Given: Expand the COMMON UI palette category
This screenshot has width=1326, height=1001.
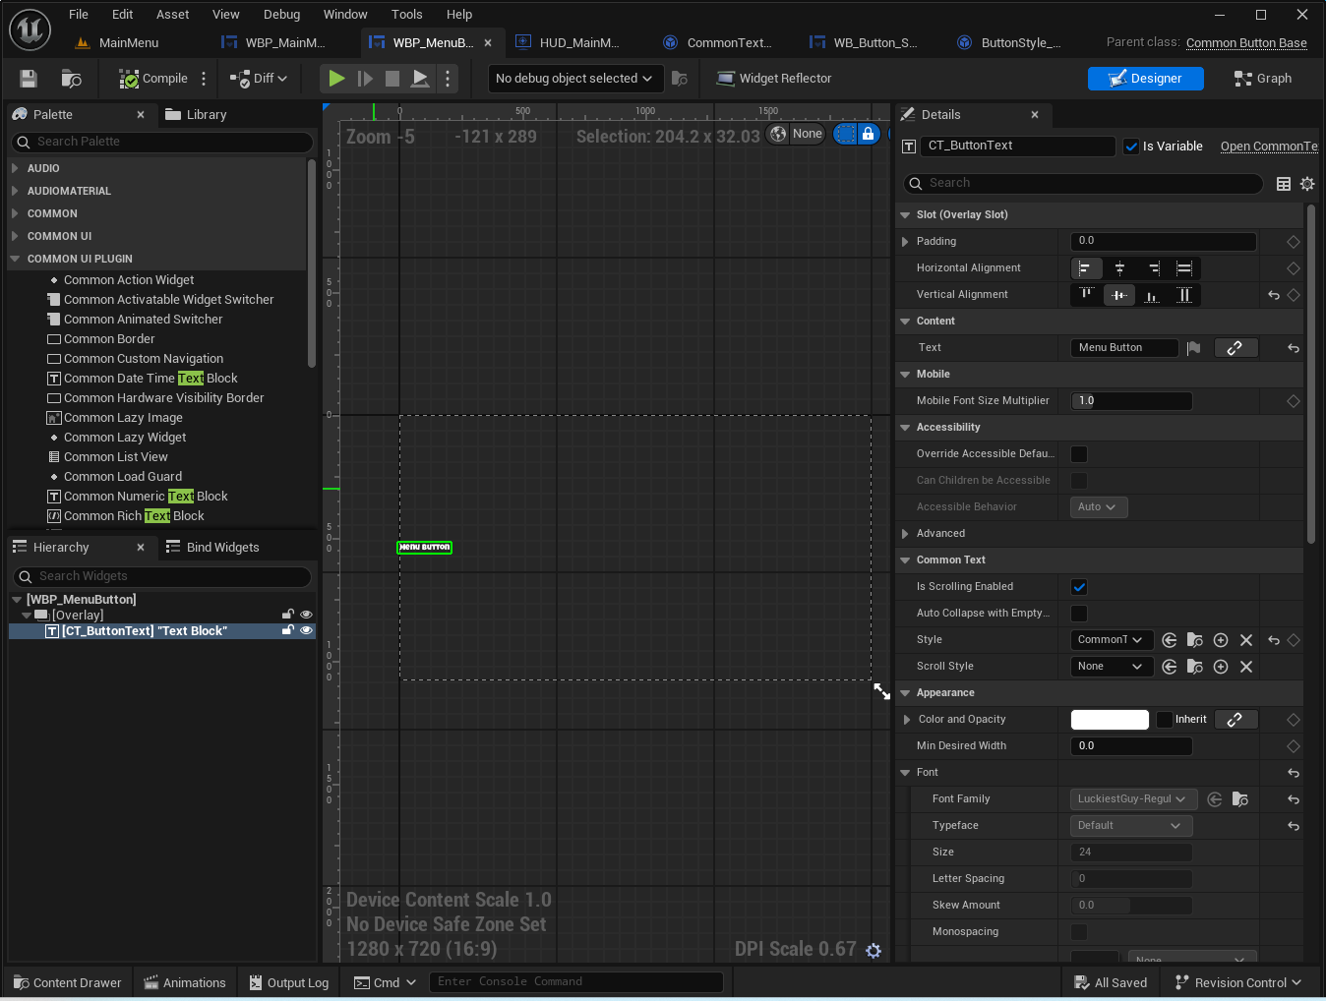Looking at the screenshot, I should (15, 236).
